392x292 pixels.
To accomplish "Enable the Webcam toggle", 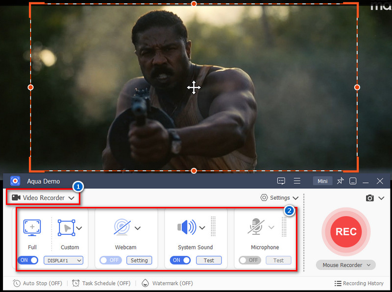I will pos(110,260).
